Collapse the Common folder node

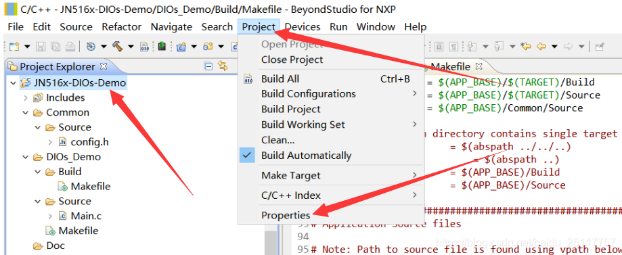point(26,113)
